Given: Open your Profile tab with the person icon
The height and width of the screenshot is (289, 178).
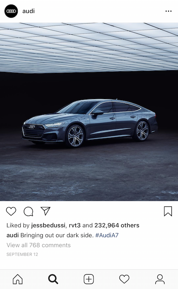Looking at the screenshot, I should click(160, 279).
